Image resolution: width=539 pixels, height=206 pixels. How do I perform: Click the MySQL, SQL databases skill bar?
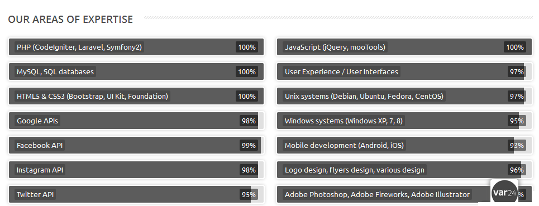(136, 72)
